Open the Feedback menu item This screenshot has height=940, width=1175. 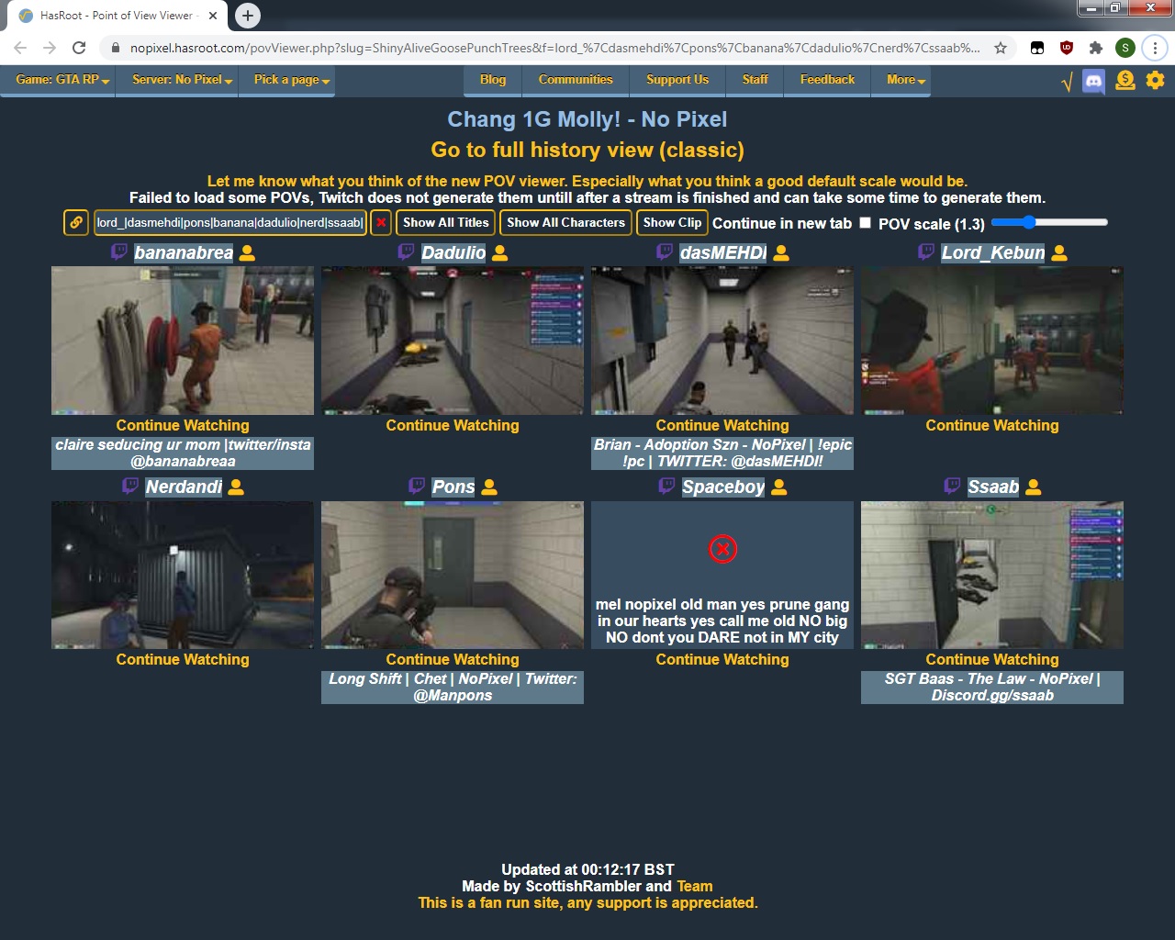[x=827, y=80]
